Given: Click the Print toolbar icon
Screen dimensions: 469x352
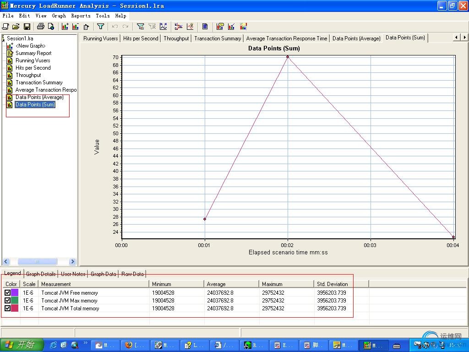Looking at the screenshot, I should (x=41, y=27).
